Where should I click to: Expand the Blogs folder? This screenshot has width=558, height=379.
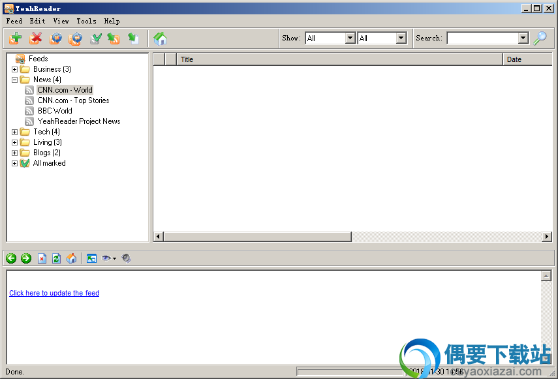pos(14,153)
